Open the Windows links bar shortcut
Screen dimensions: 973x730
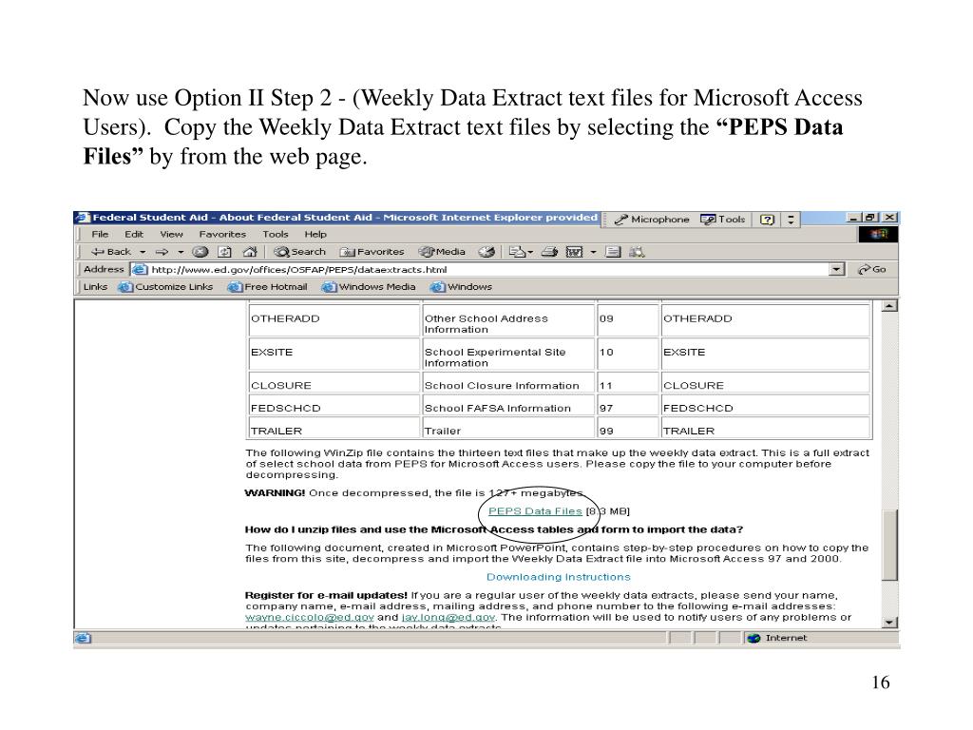pos(461,287)
